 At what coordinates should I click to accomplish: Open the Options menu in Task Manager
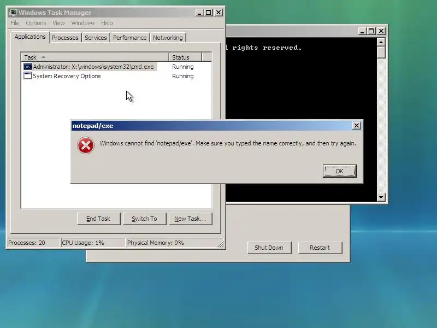pos(36,23)
